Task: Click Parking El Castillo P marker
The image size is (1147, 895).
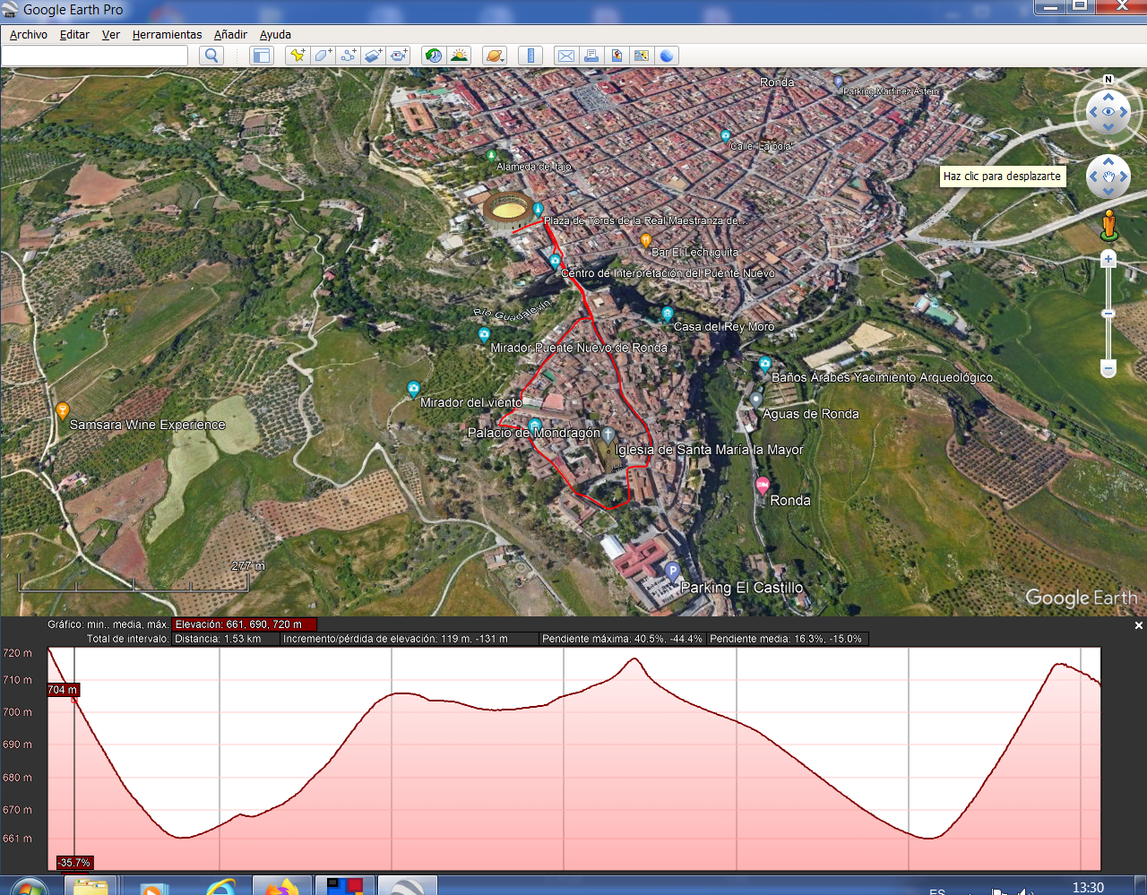Action: [x=672, y=571]
